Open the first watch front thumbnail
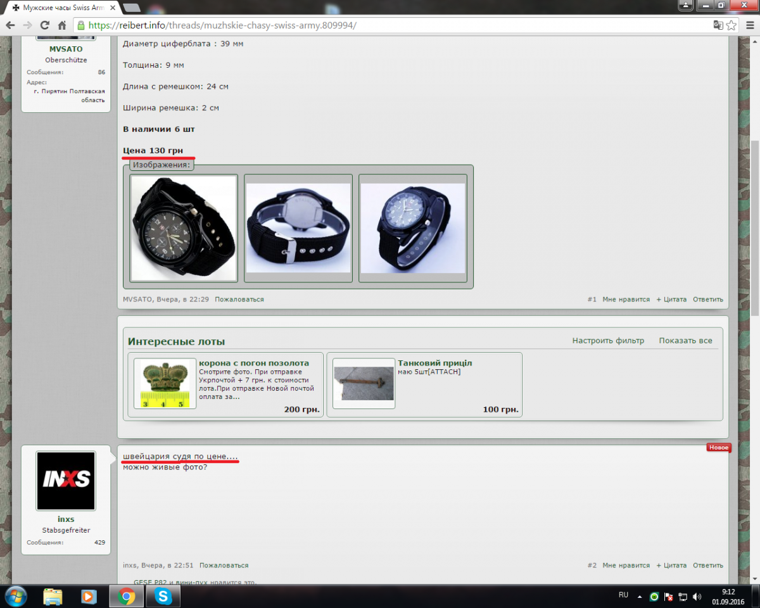 pyautogui.click(x=184, y=228)
